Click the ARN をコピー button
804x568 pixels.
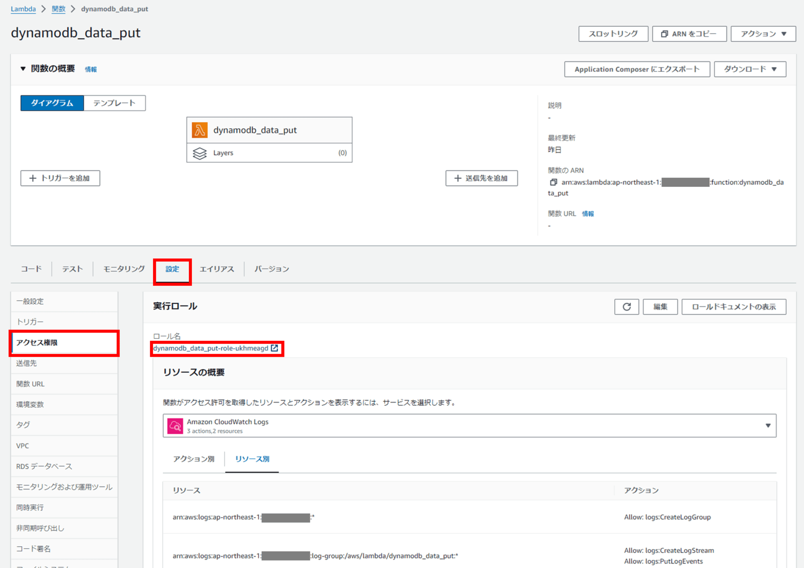click(x=689, y=34)
